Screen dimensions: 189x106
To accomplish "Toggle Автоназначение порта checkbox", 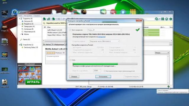I will point(105,71).
